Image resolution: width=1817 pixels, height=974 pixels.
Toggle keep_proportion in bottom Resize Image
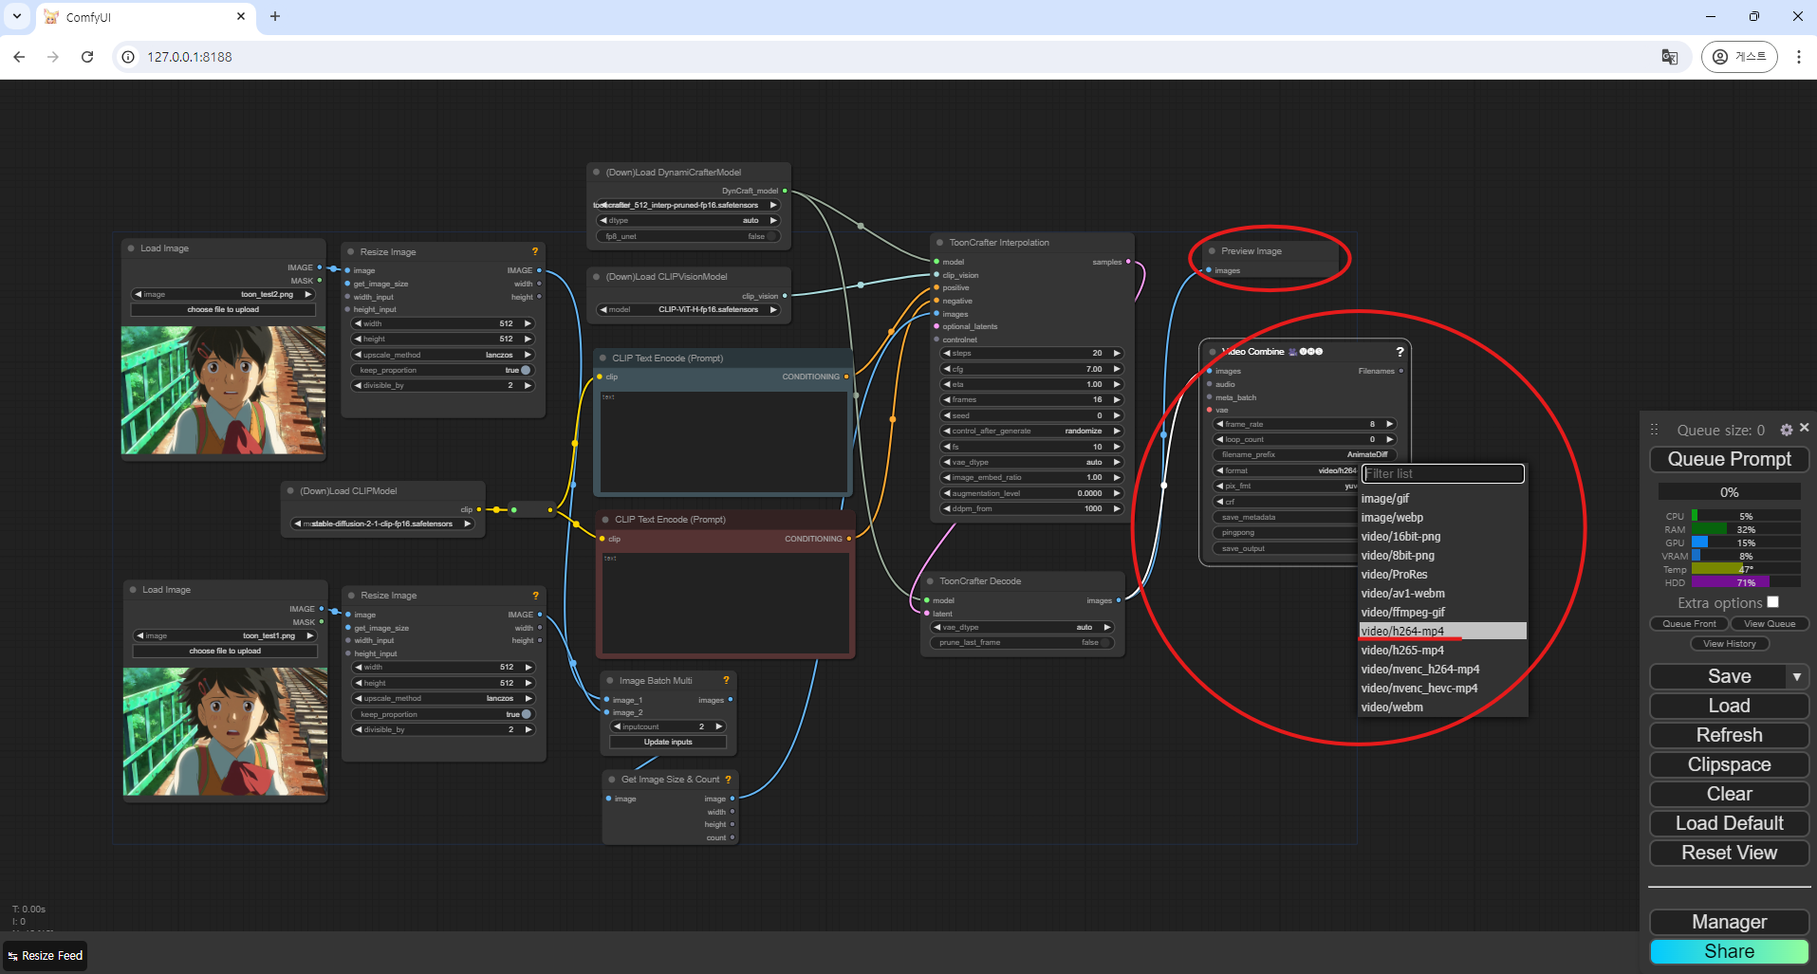[x=444, y=714]
